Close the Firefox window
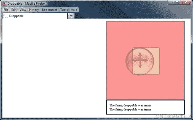 pos(186,2)
